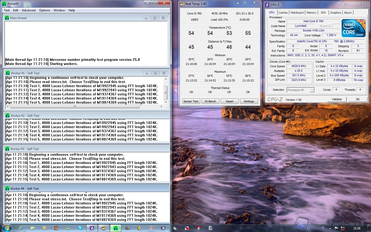Screen dimensions: 371x232
Task: Click the Sensor Test button in Real Temp
Action: point(191,101)
